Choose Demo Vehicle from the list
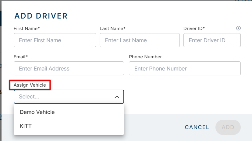 (x=37, y=112)
